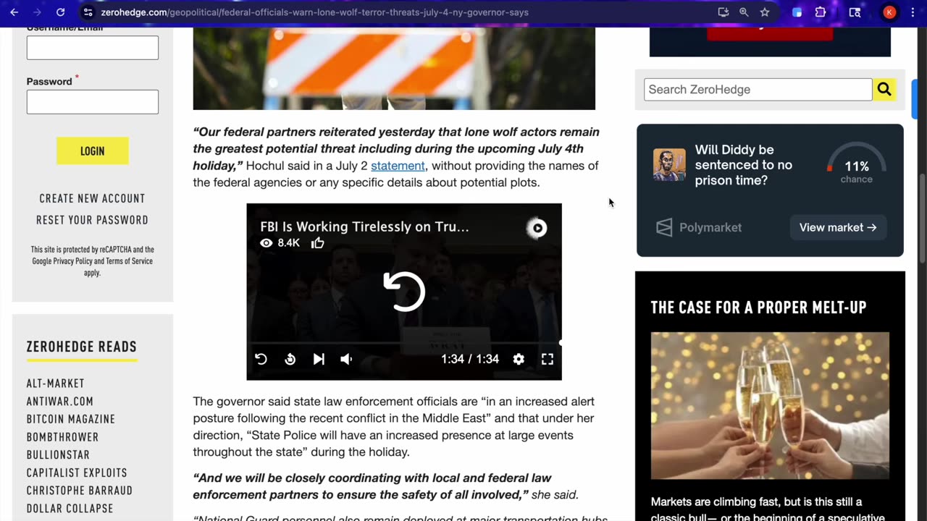Rewind video with the skip-back icon
This screenshot has width=927, height=521.
point(290,359)
